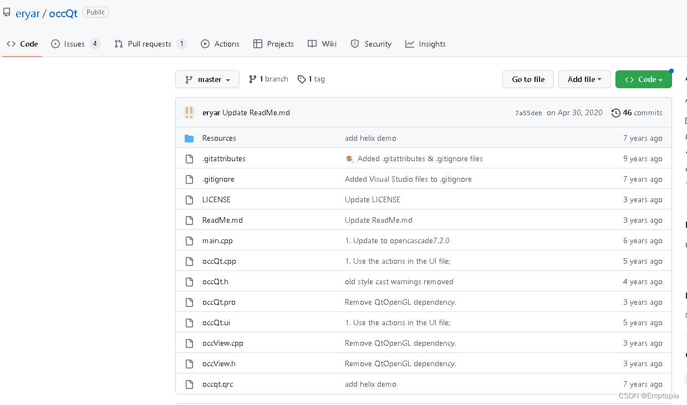
Task: Click the eryar author name in commit header
Action: [211, 112]
